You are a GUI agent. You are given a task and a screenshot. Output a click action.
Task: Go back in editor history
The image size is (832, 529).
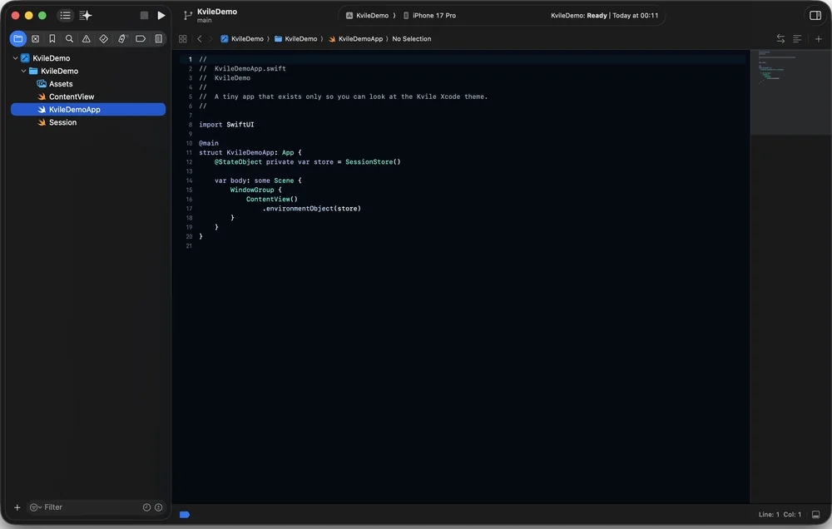[x=200, y=39]
